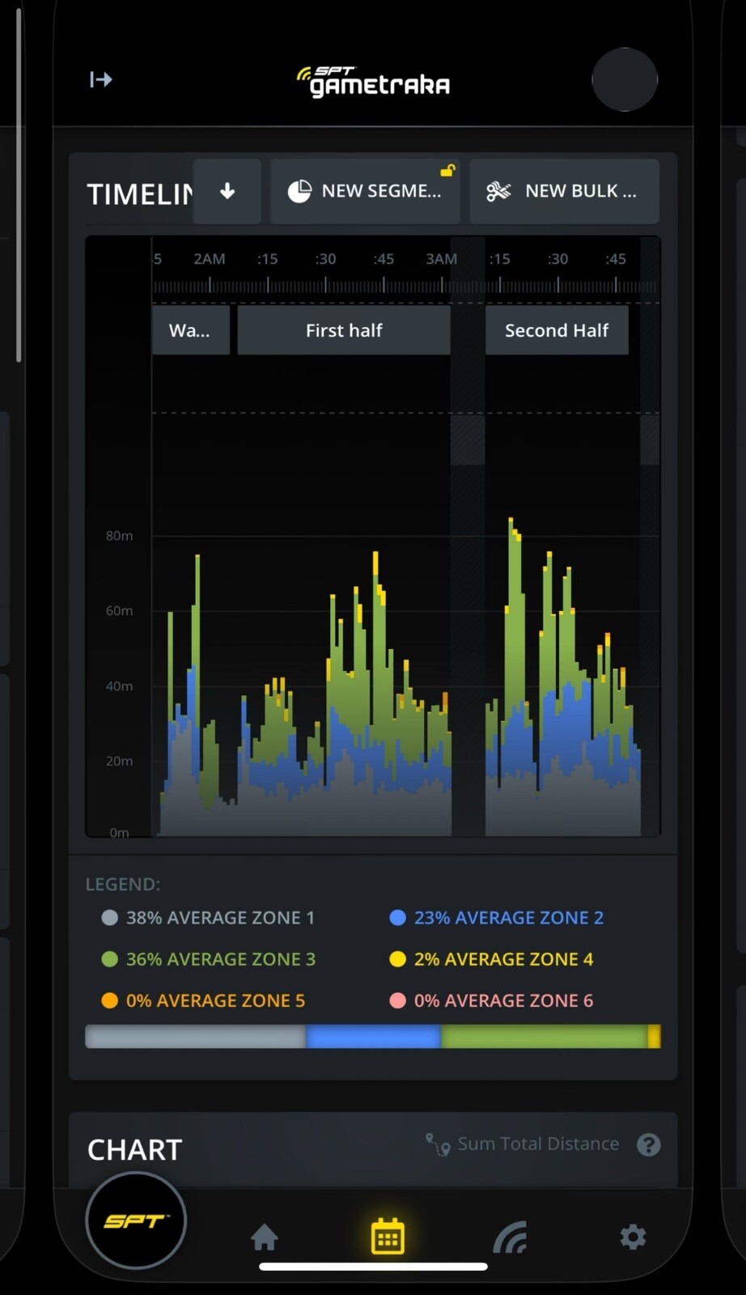Click the TIMELINE heading
Screen dimensions: 746x1295
click(140, 194)
